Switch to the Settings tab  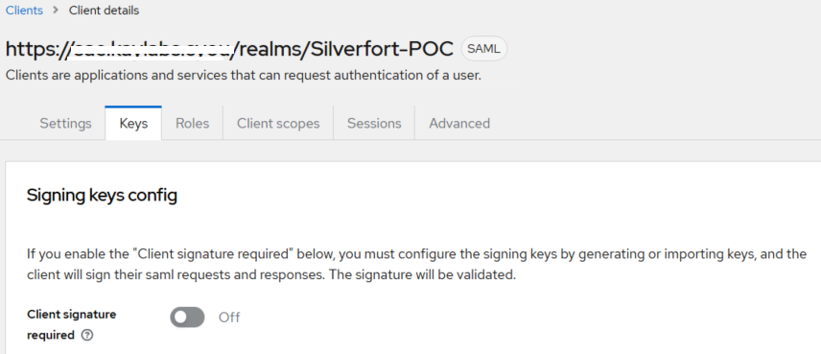pos(66,124)
